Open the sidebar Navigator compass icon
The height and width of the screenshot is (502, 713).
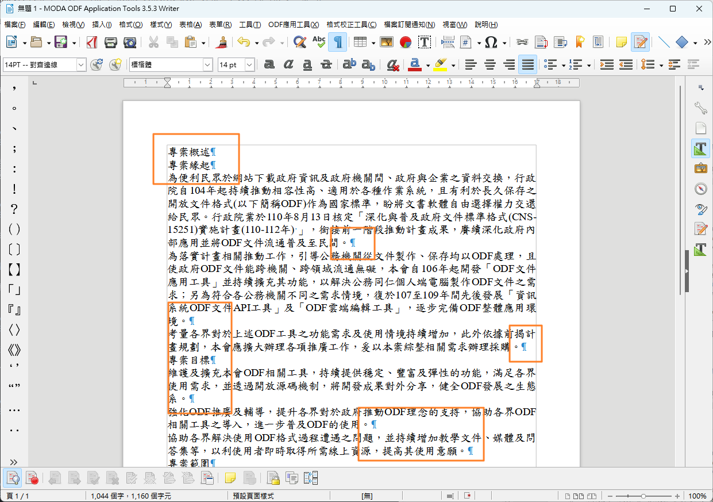click(700, 189)
